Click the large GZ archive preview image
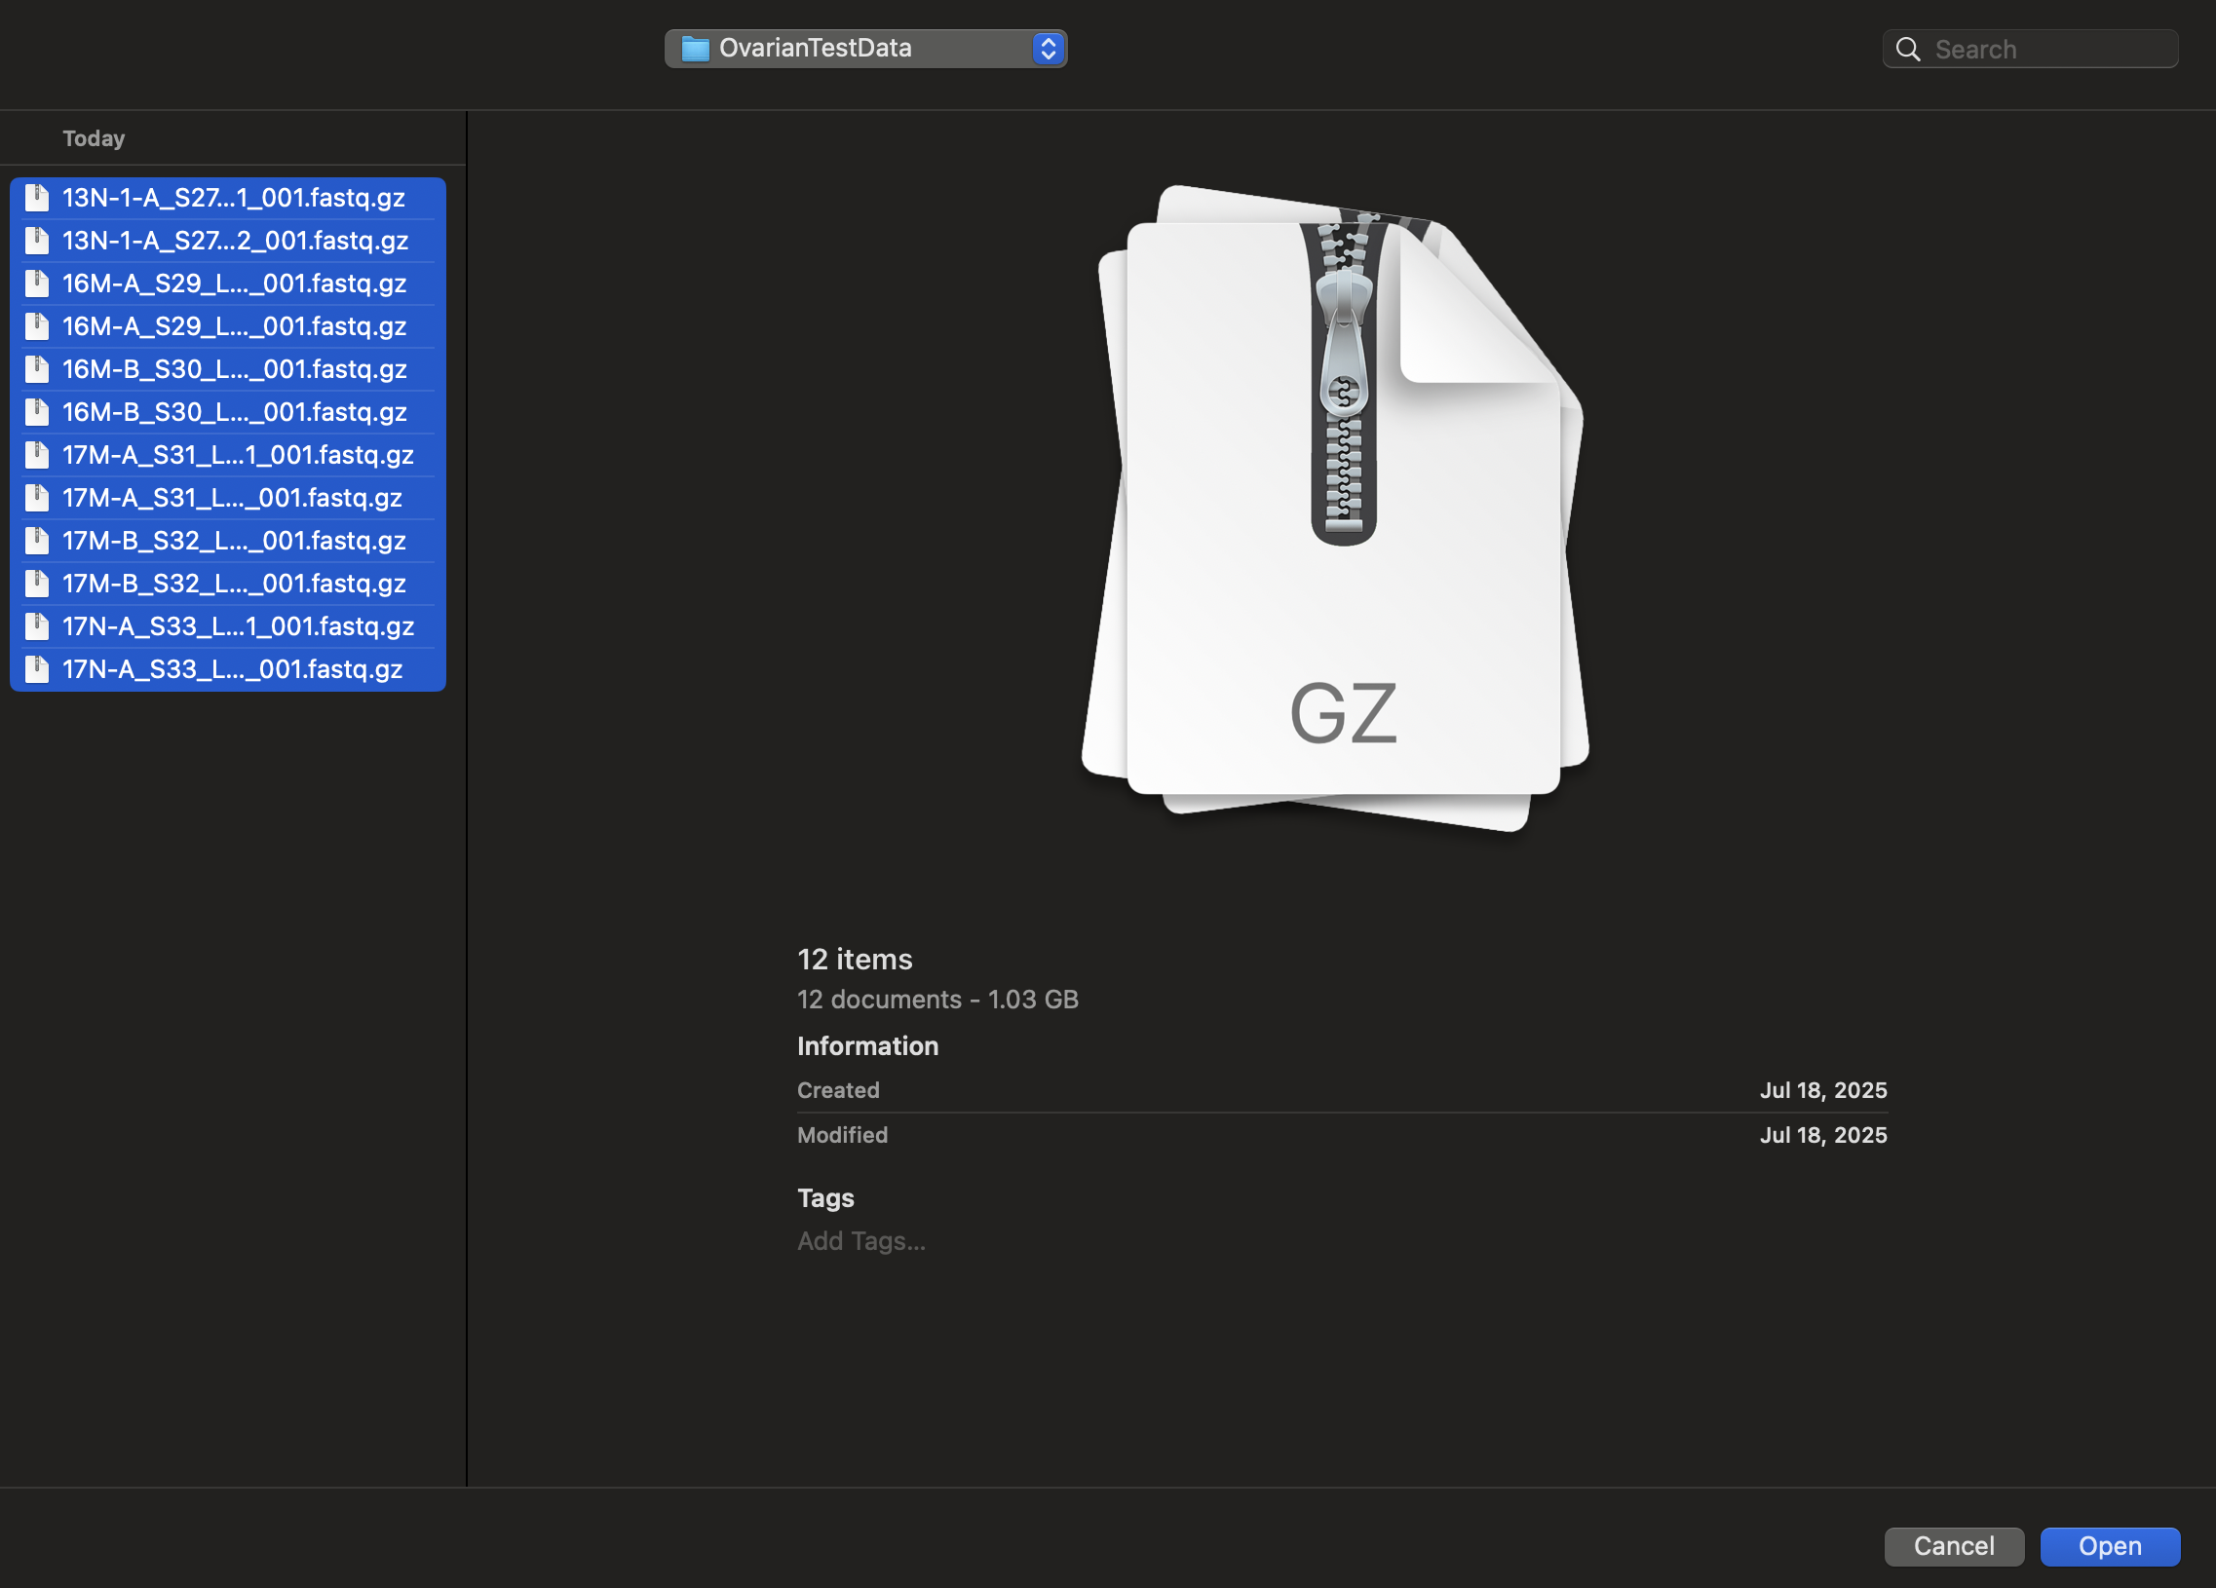The width and height of the screenshot is (2216, 1588). click(1336, 508)
